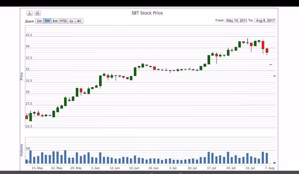Click the SBT Stock Price title
This screenshot has width=299, height=174.
[x=147, y=13]
